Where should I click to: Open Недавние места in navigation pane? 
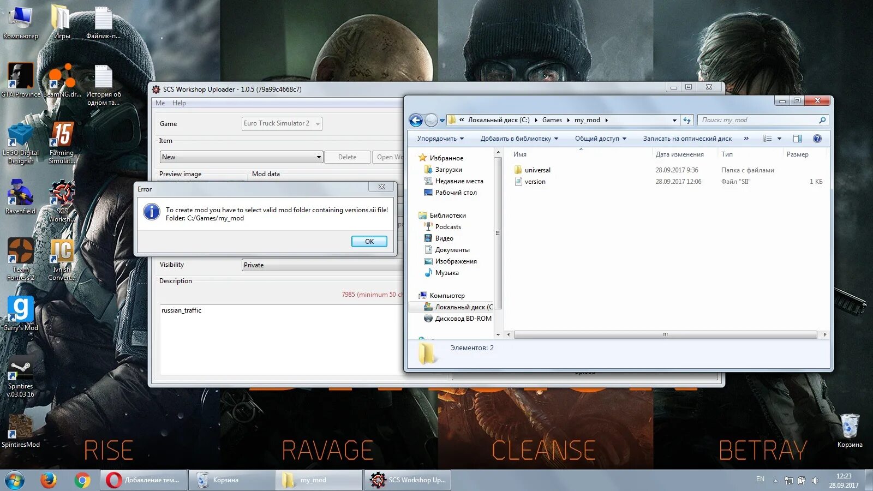point(459,181)
